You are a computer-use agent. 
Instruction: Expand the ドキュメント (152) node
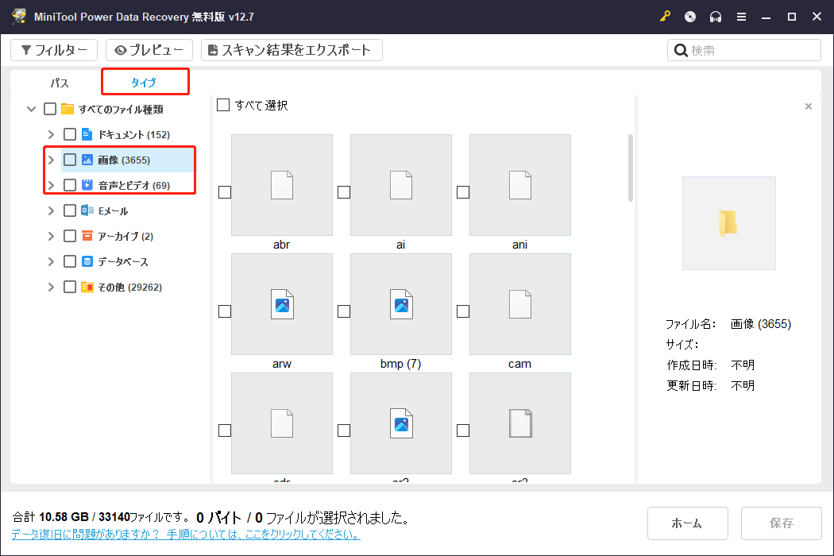pyautogui.click(x=50, y=133)
